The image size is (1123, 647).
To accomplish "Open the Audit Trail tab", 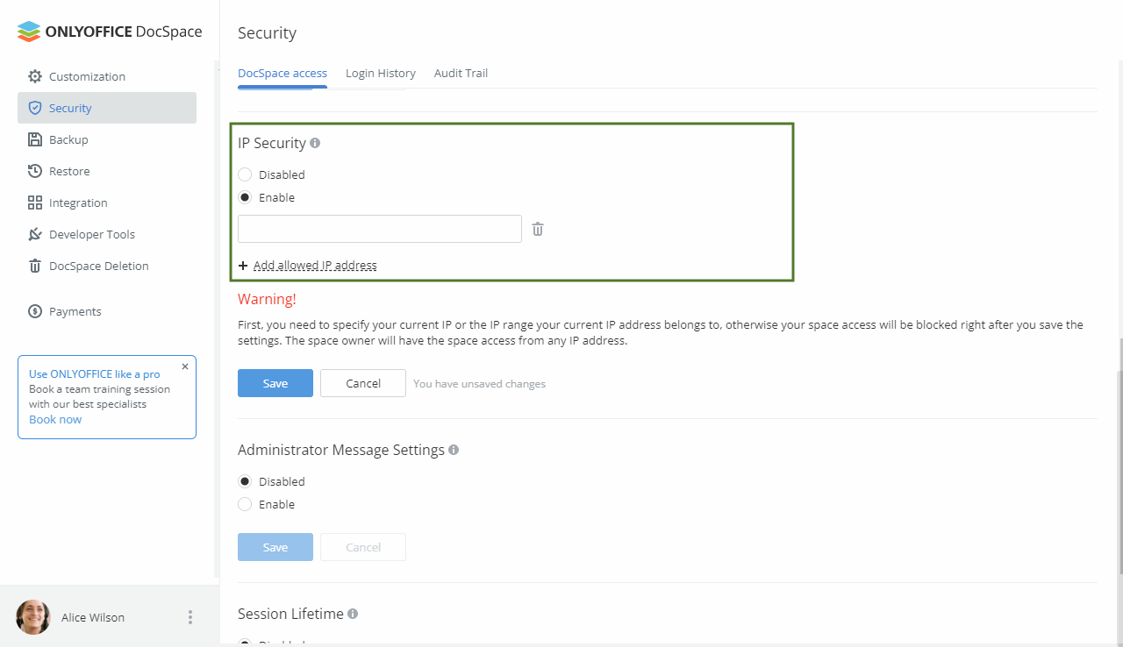I will [461, 73].
